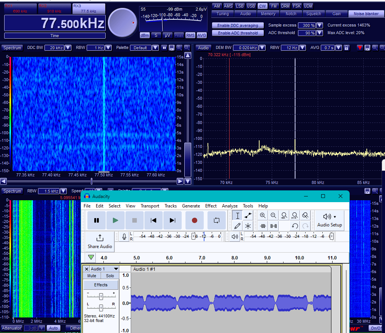Select the RX3 77.5 kHz receiver

pyautogui.click(x=89, y=9)
